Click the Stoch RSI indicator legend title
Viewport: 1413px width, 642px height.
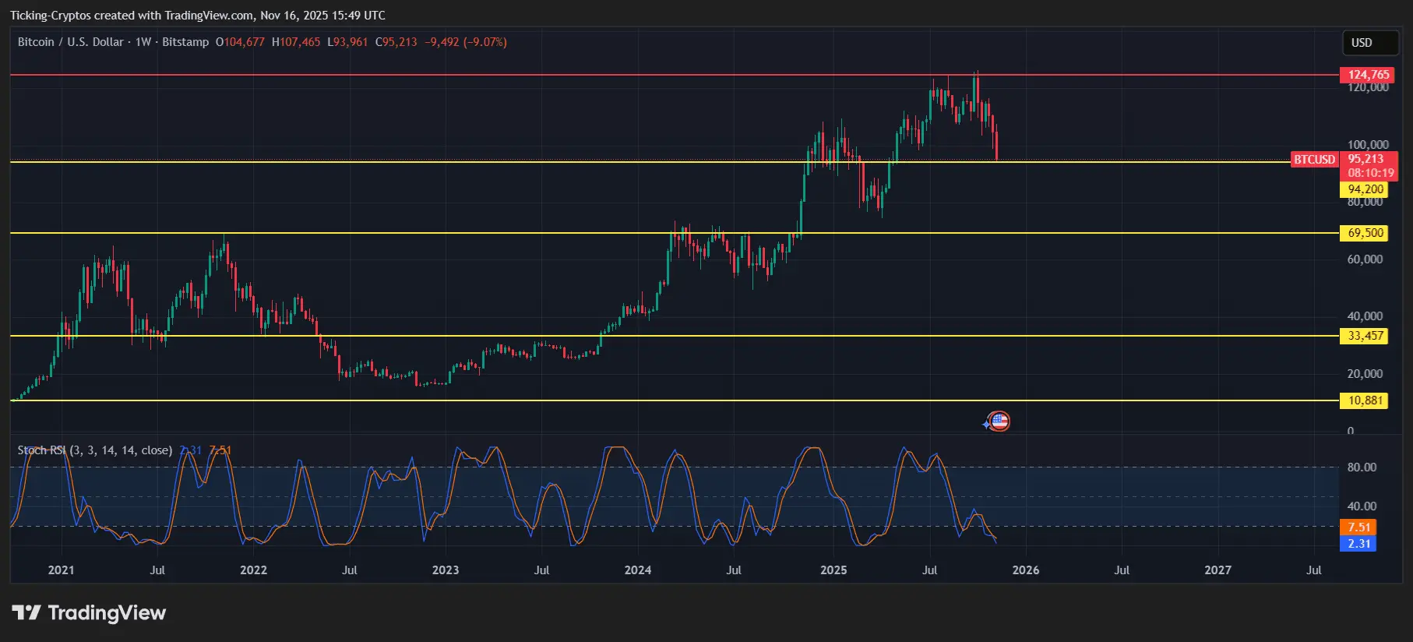95,450
